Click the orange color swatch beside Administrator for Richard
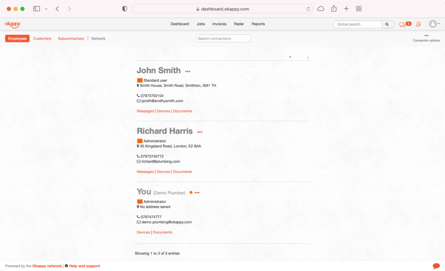 pyautogui.click(x=139, y=141)
